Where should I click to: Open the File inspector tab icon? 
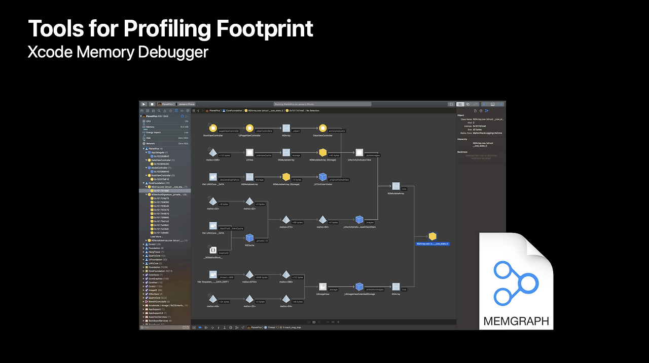pyautogui.click(x=475, y=111)
